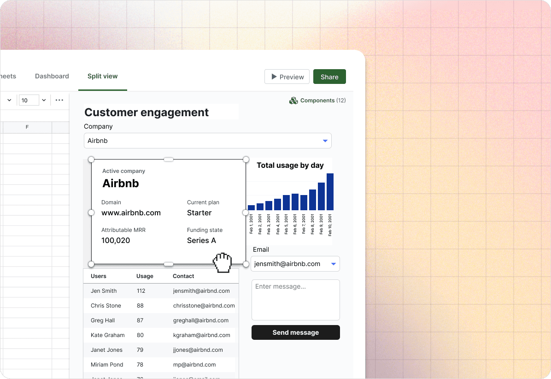Click the Customer engagement title
Viewport: 551px width, 379px height.
click(x=147, y=112)
